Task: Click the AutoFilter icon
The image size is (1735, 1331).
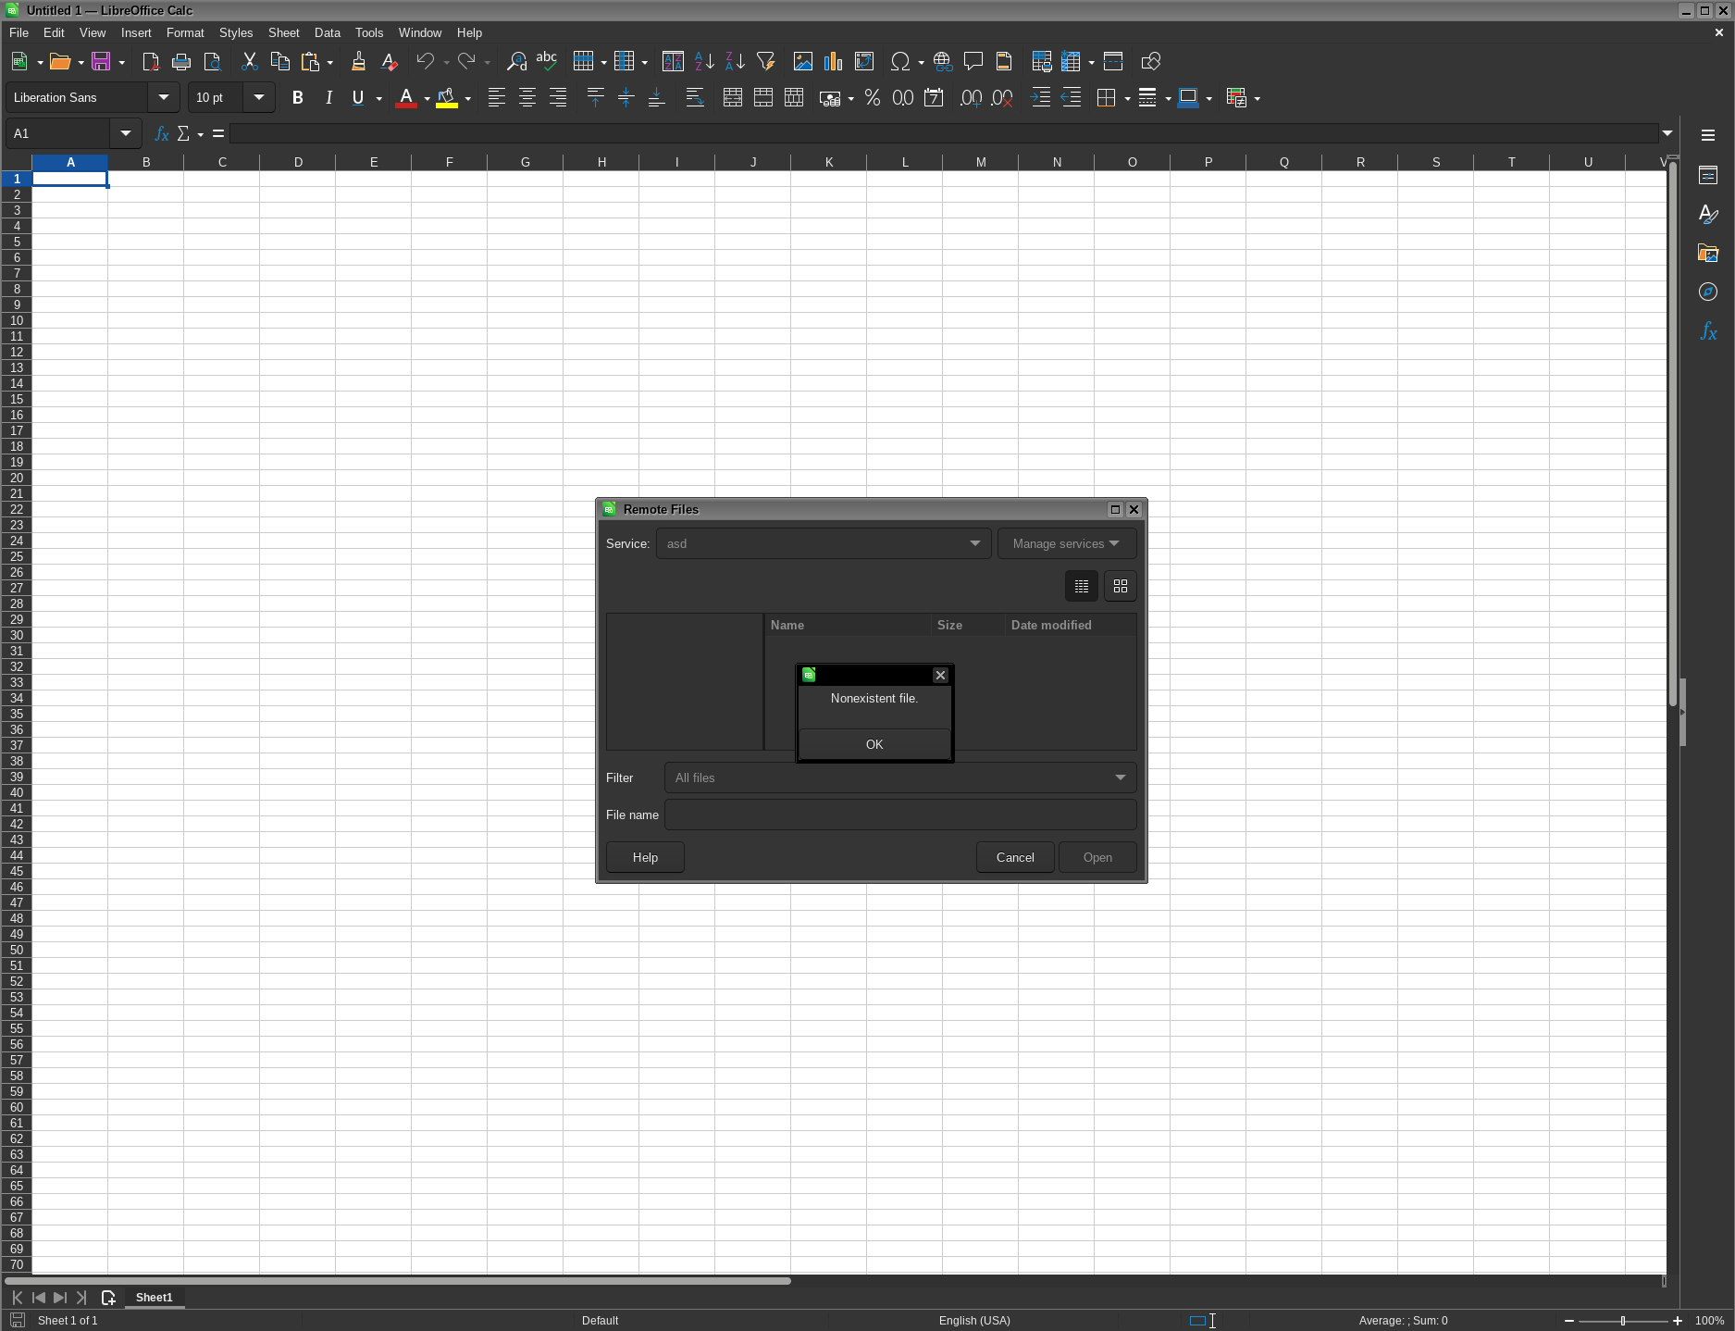Action: [x=765, y=62]
